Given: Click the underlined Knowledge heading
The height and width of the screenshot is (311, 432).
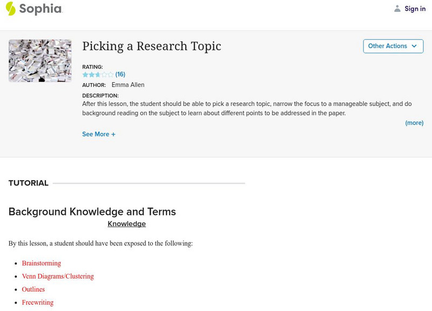Looking at the screenshot, I should [x=126, y=224].
